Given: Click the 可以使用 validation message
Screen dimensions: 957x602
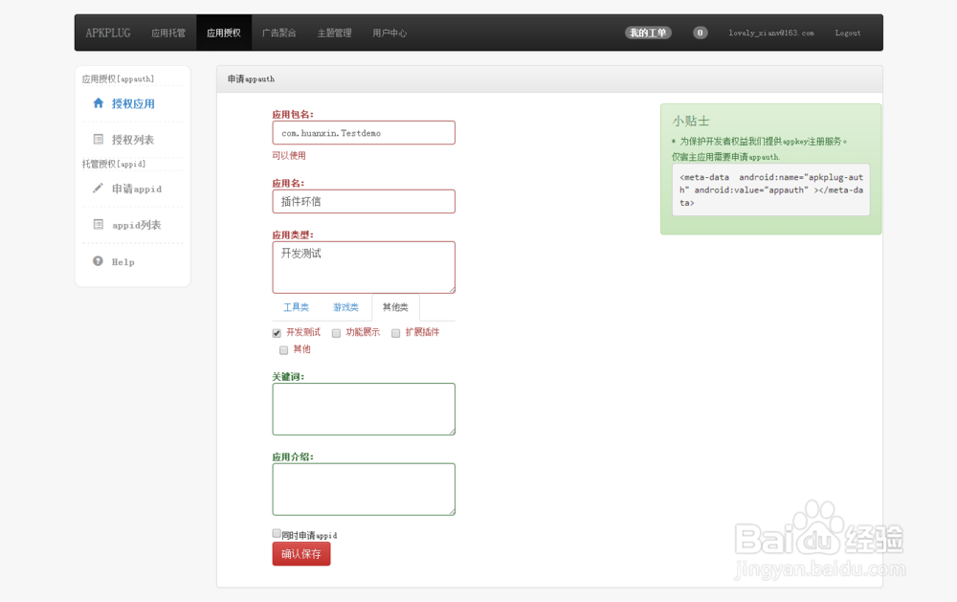Looking at the screenshot, I should (289, 156).
